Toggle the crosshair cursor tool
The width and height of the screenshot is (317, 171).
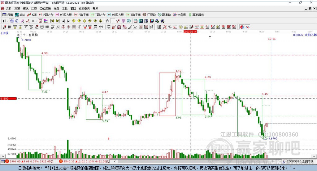[113, 21]
